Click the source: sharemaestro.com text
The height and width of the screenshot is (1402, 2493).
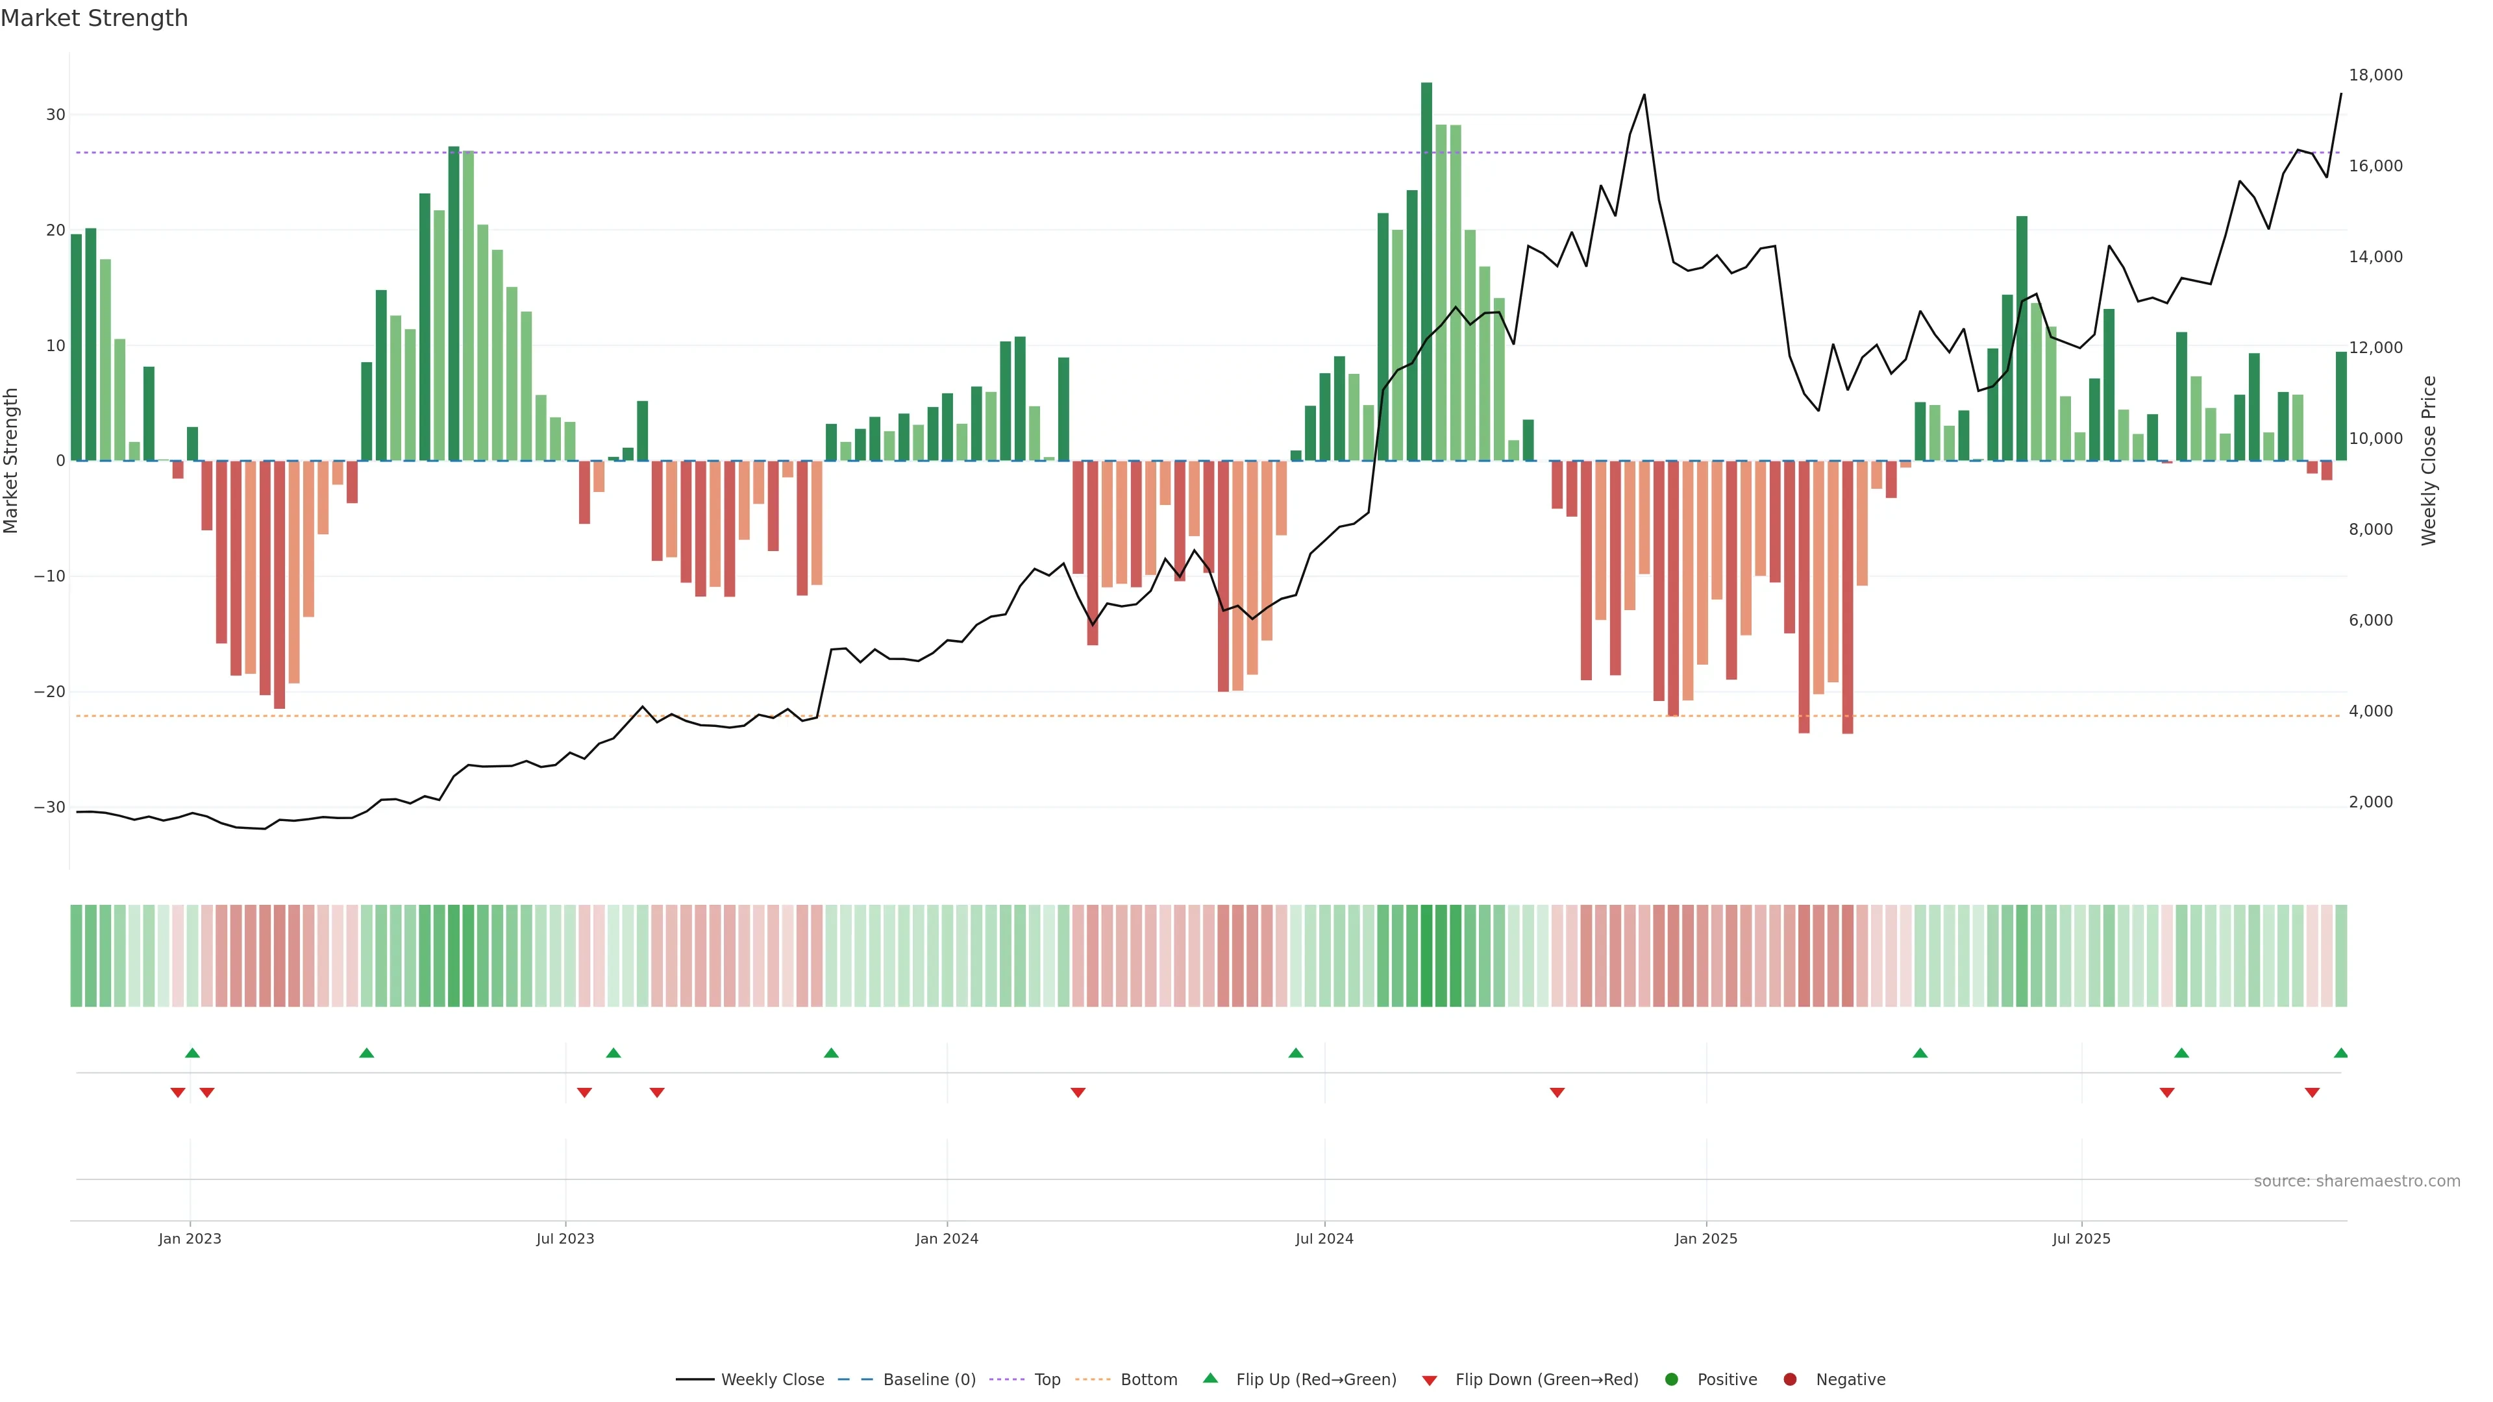point(2357,1181)
